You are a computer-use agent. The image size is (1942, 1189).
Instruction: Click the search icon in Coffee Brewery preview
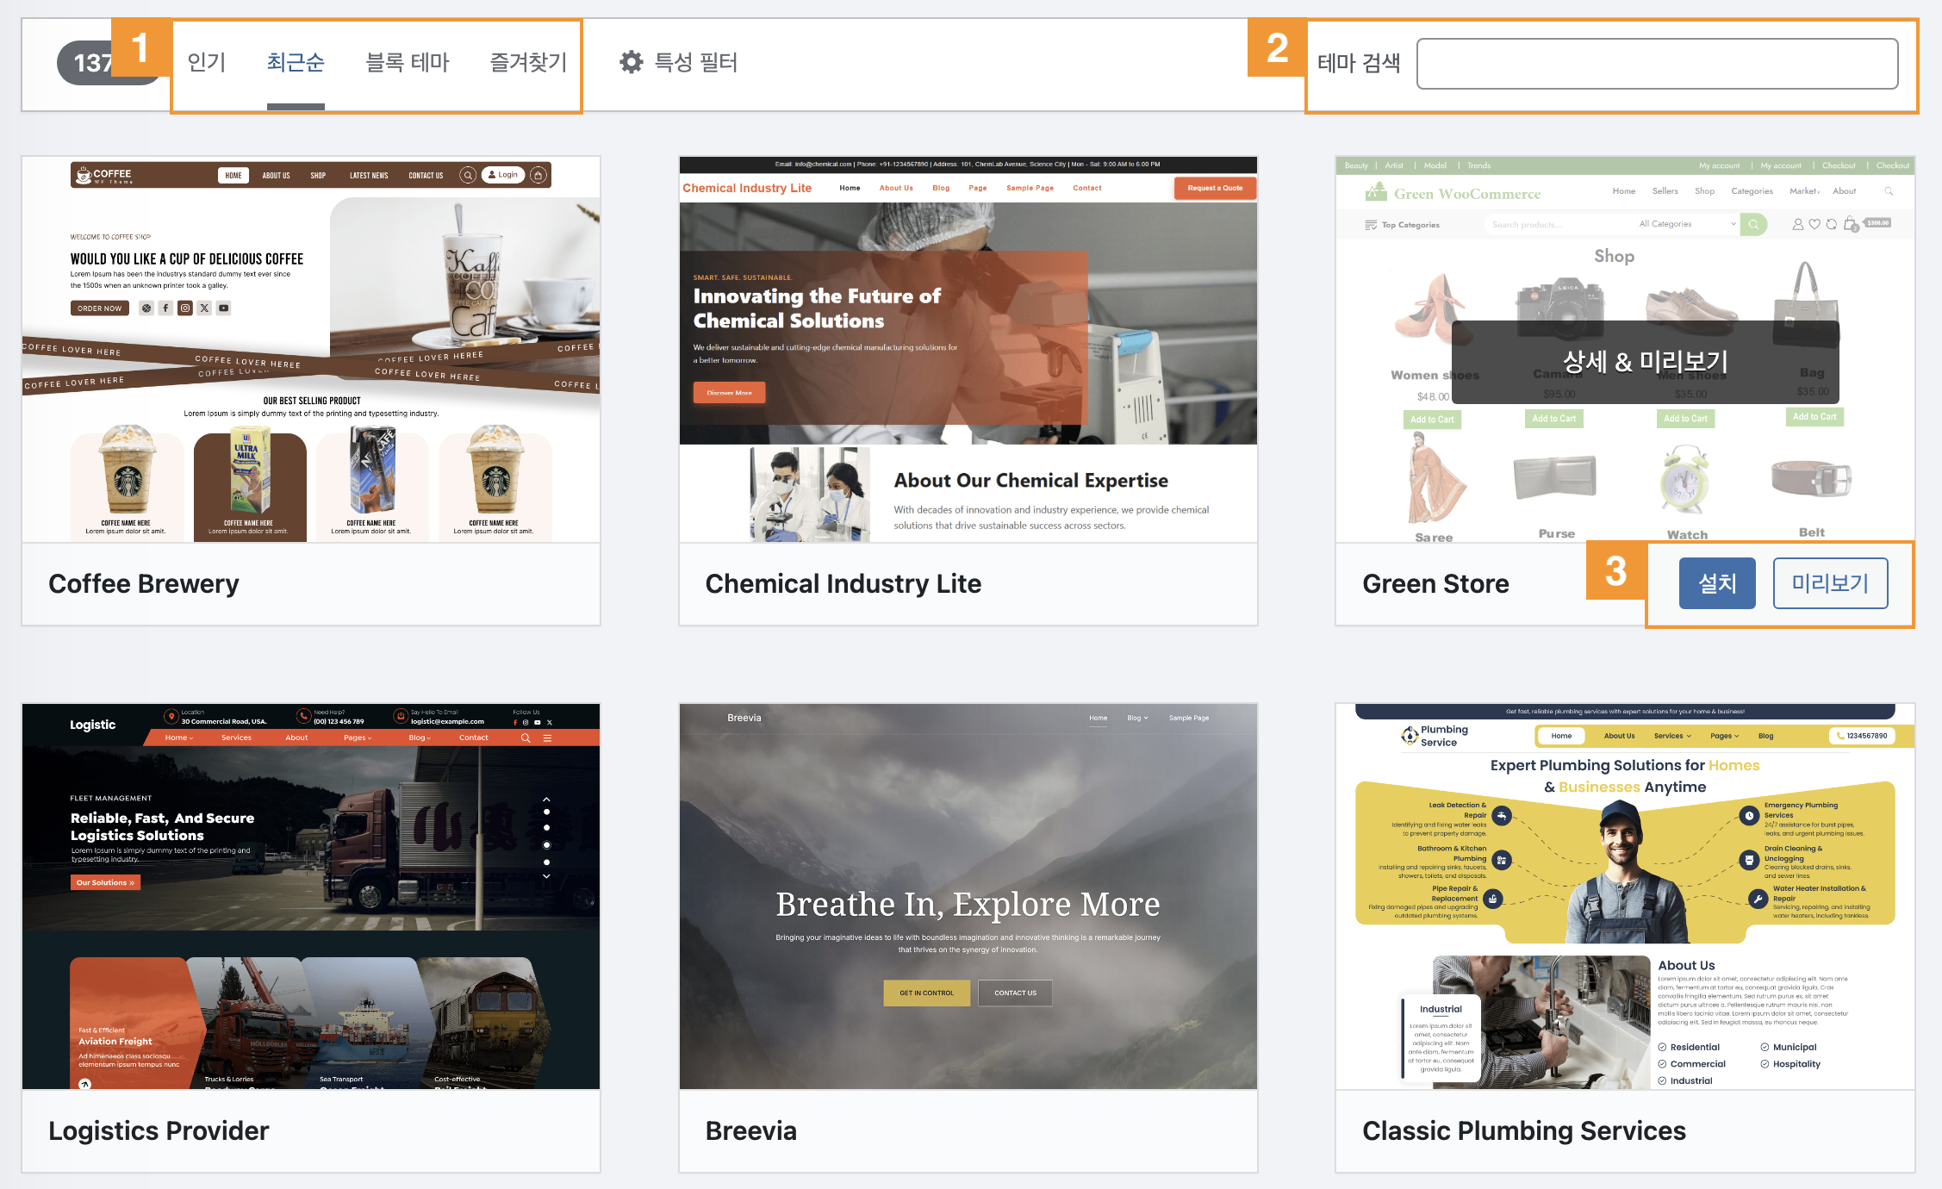pyautogui.click(x=468, y=175)
